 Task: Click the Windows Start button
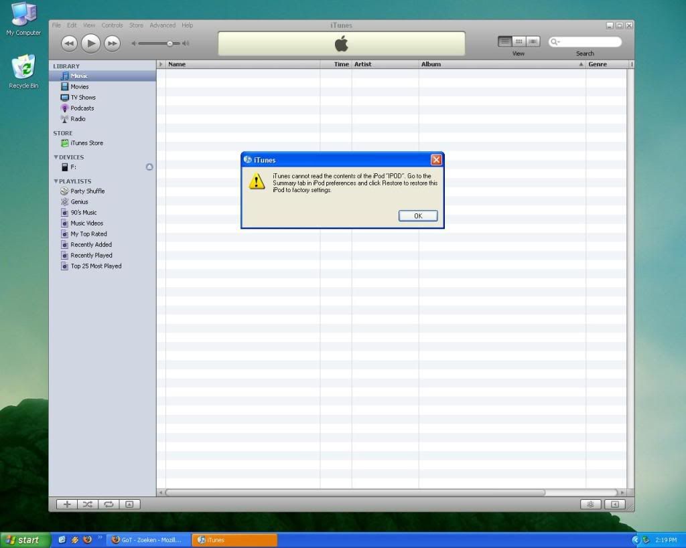[x=25, y=540]
